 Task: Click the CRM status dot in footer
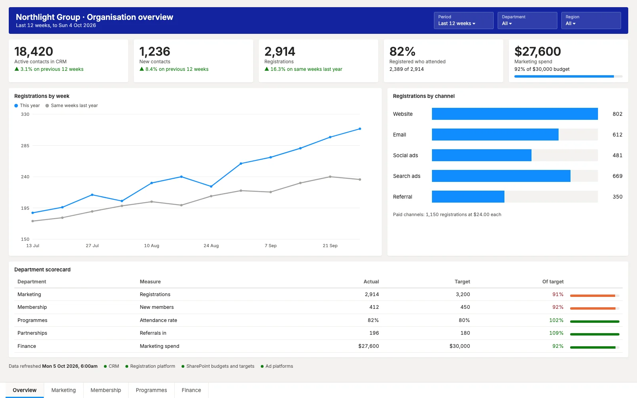coord(105,367)
